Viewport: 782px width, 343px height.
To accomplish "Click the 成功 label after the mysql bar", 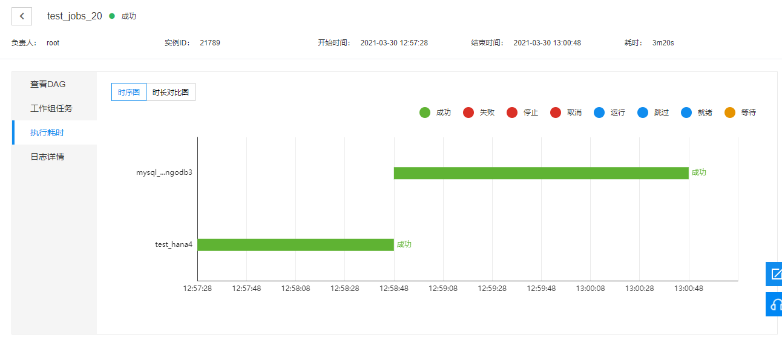I will click(x=698, y=172).
